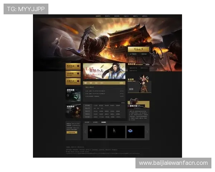Open the 论坛热点 forum hot topics tile
Screen dimensions: 215x172
click(73, 111)
